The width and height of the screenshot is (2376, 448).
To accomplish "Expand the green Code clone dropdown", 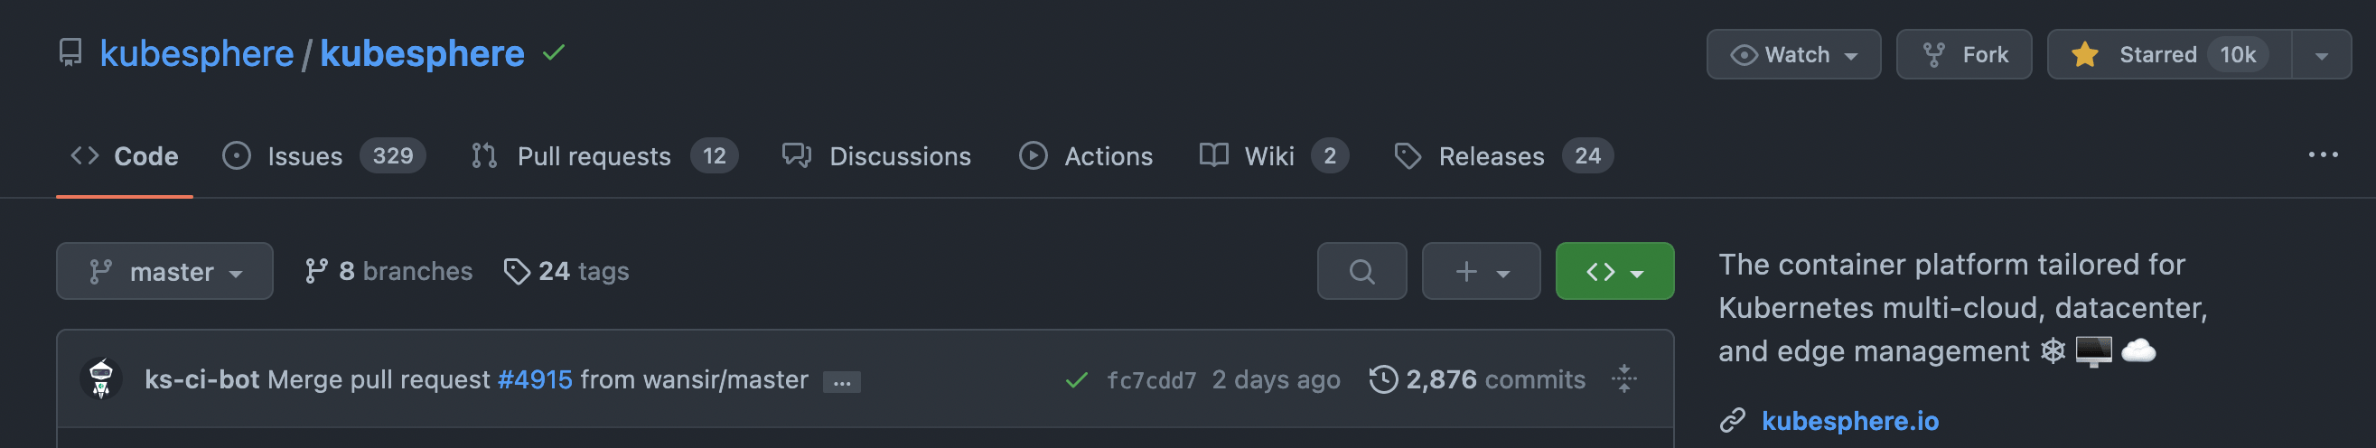I will pyautogui.click(x=1614, y=271).
